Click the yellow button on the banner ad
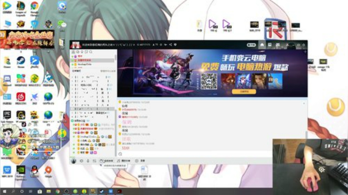Image resolution: width=348 pixels, height=195 pixels. coord(244,92)
